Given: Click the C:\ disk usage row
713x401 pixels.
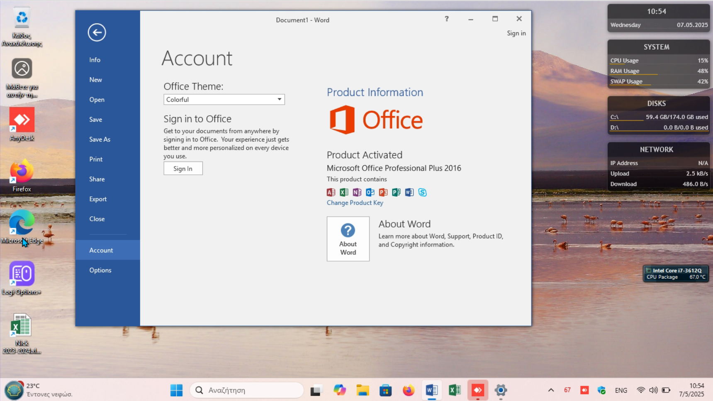Looking at the screenshot, I should pos(659,117).
